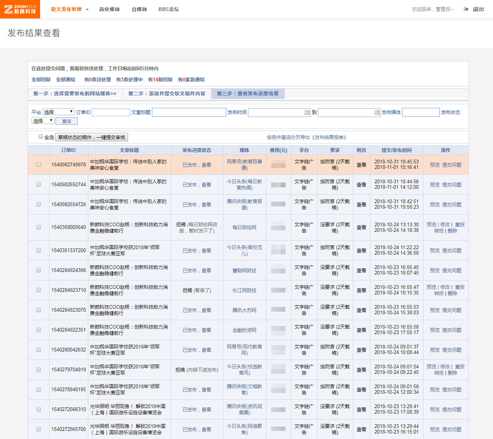Screen dimensions: 493x439
Task: Open the 发布状态 status select dropdown
Action: pos(43,121)
